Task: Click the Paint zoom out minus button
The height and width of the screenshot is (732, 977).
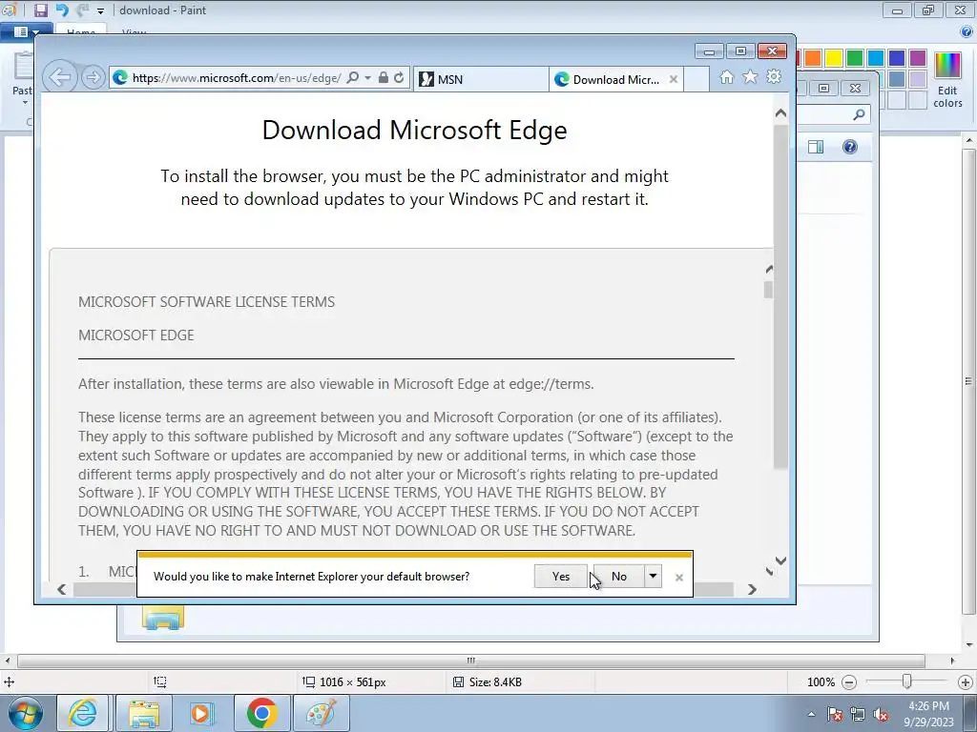Action: pos(849,682)
